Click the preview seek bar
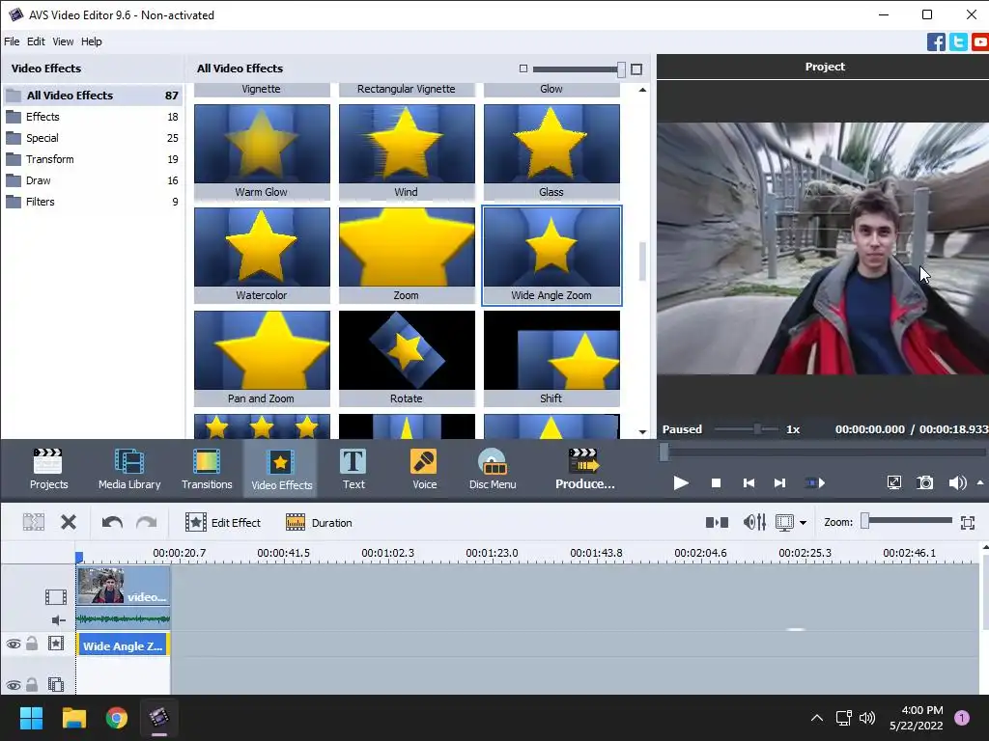989x741 pixels. pos(823,452)
